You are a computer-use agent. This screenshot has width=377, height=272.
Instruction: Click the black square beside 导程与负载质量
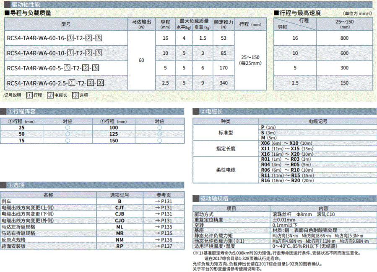(7, 13)
